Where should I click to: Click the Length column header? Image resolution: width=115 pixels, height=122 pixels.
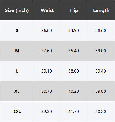[x=101, y=10]
